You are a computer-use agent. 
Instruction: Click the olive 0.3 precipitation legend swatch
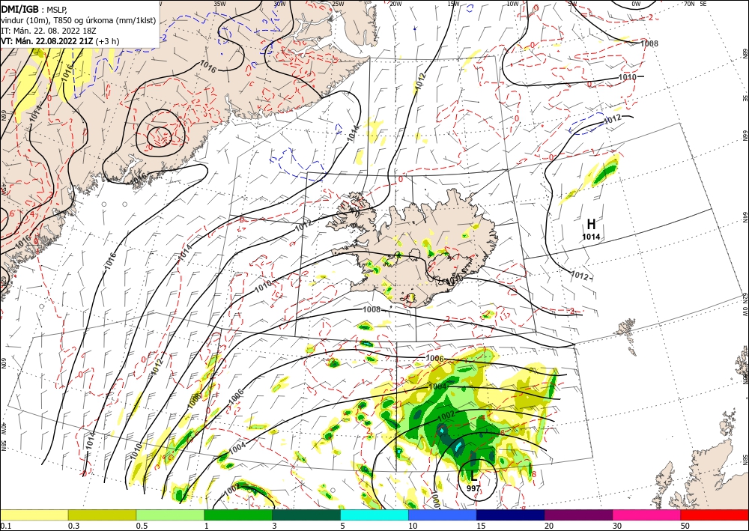click(x=102, y=515)
